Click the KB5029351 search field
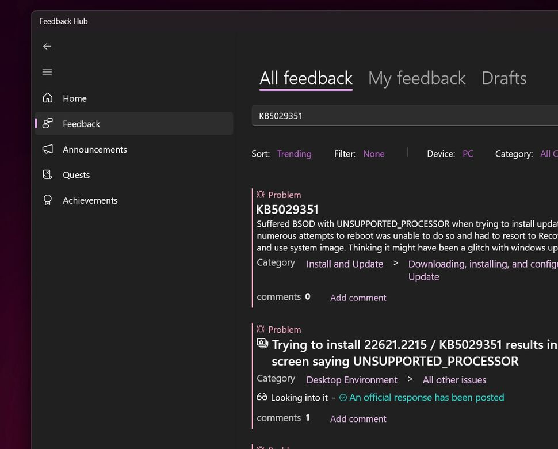The height and width of the screenshot is (449, 558). (x=404, y=116)
